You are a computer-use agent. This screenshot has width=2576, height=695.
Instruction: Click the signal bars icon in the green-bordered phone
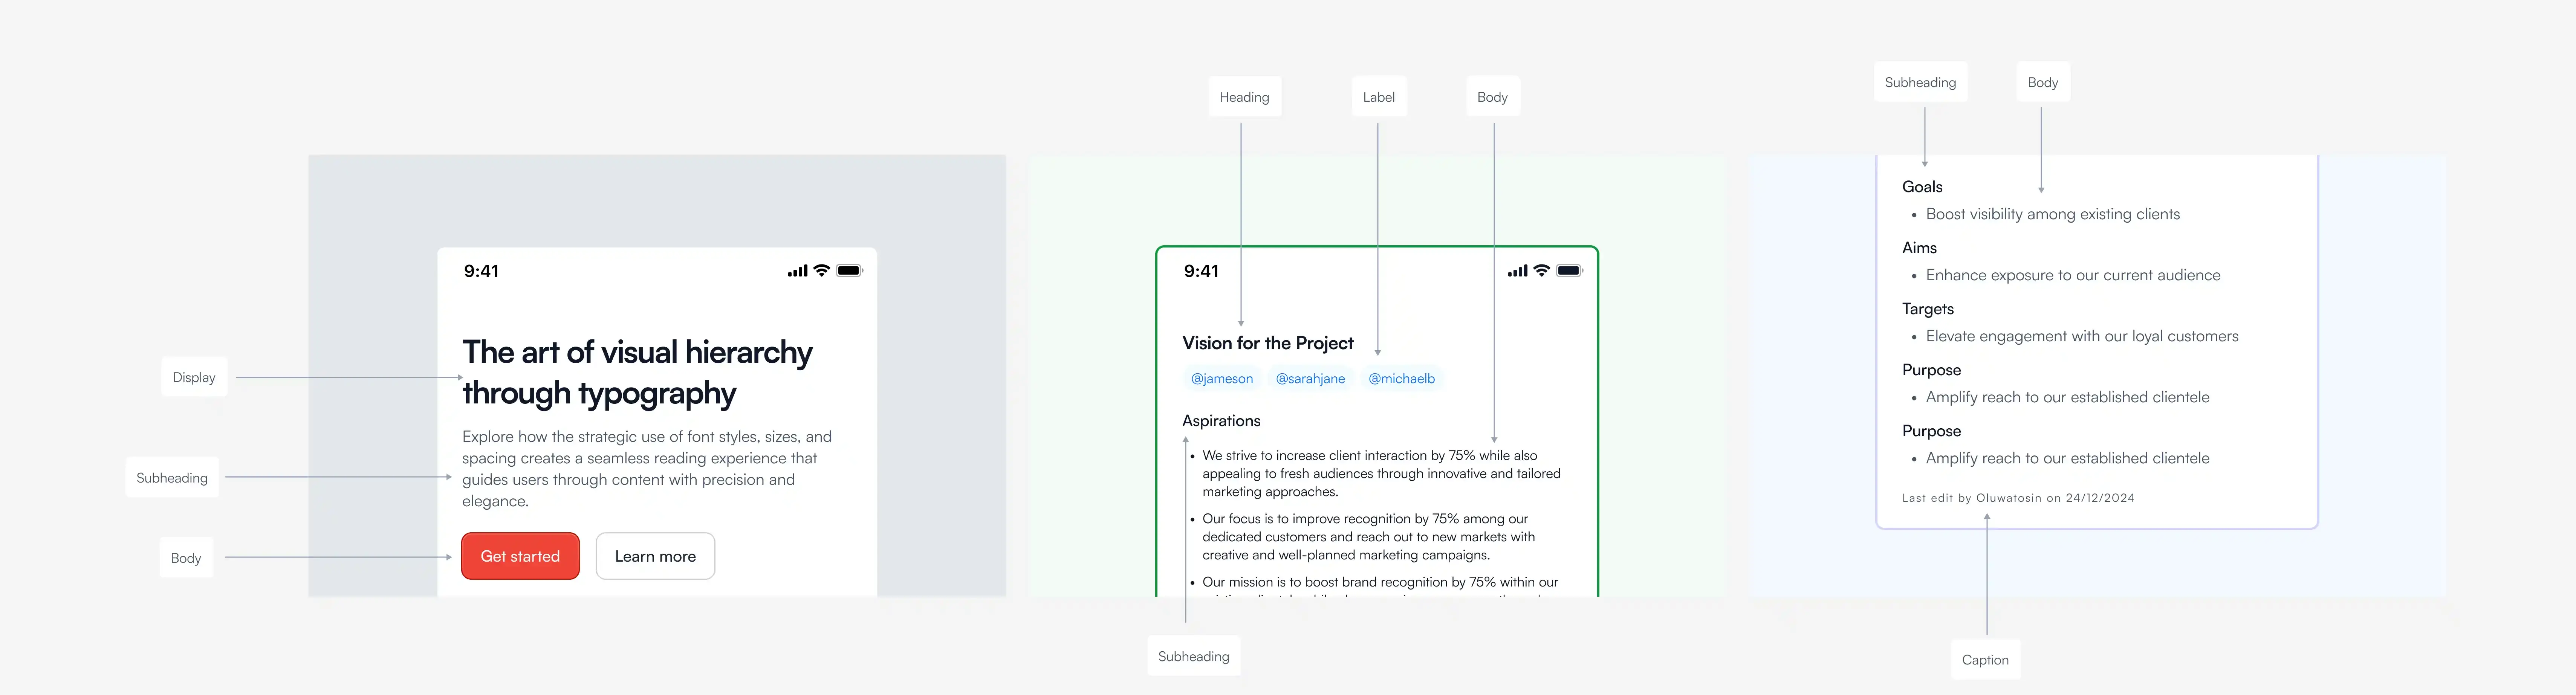click(x=1517, y=271)
